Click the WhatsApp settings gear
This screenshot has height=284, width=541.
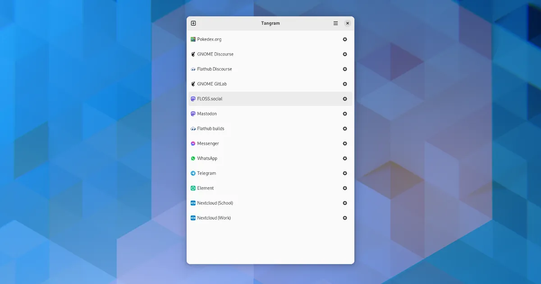[345, 158]
